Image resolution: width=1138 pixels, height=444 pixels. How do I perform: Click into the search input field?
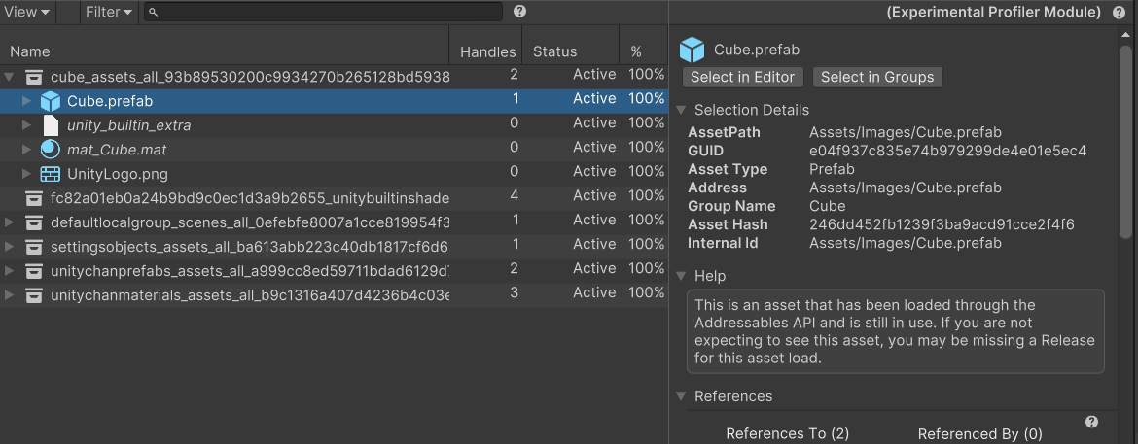[x=331, y=12]
